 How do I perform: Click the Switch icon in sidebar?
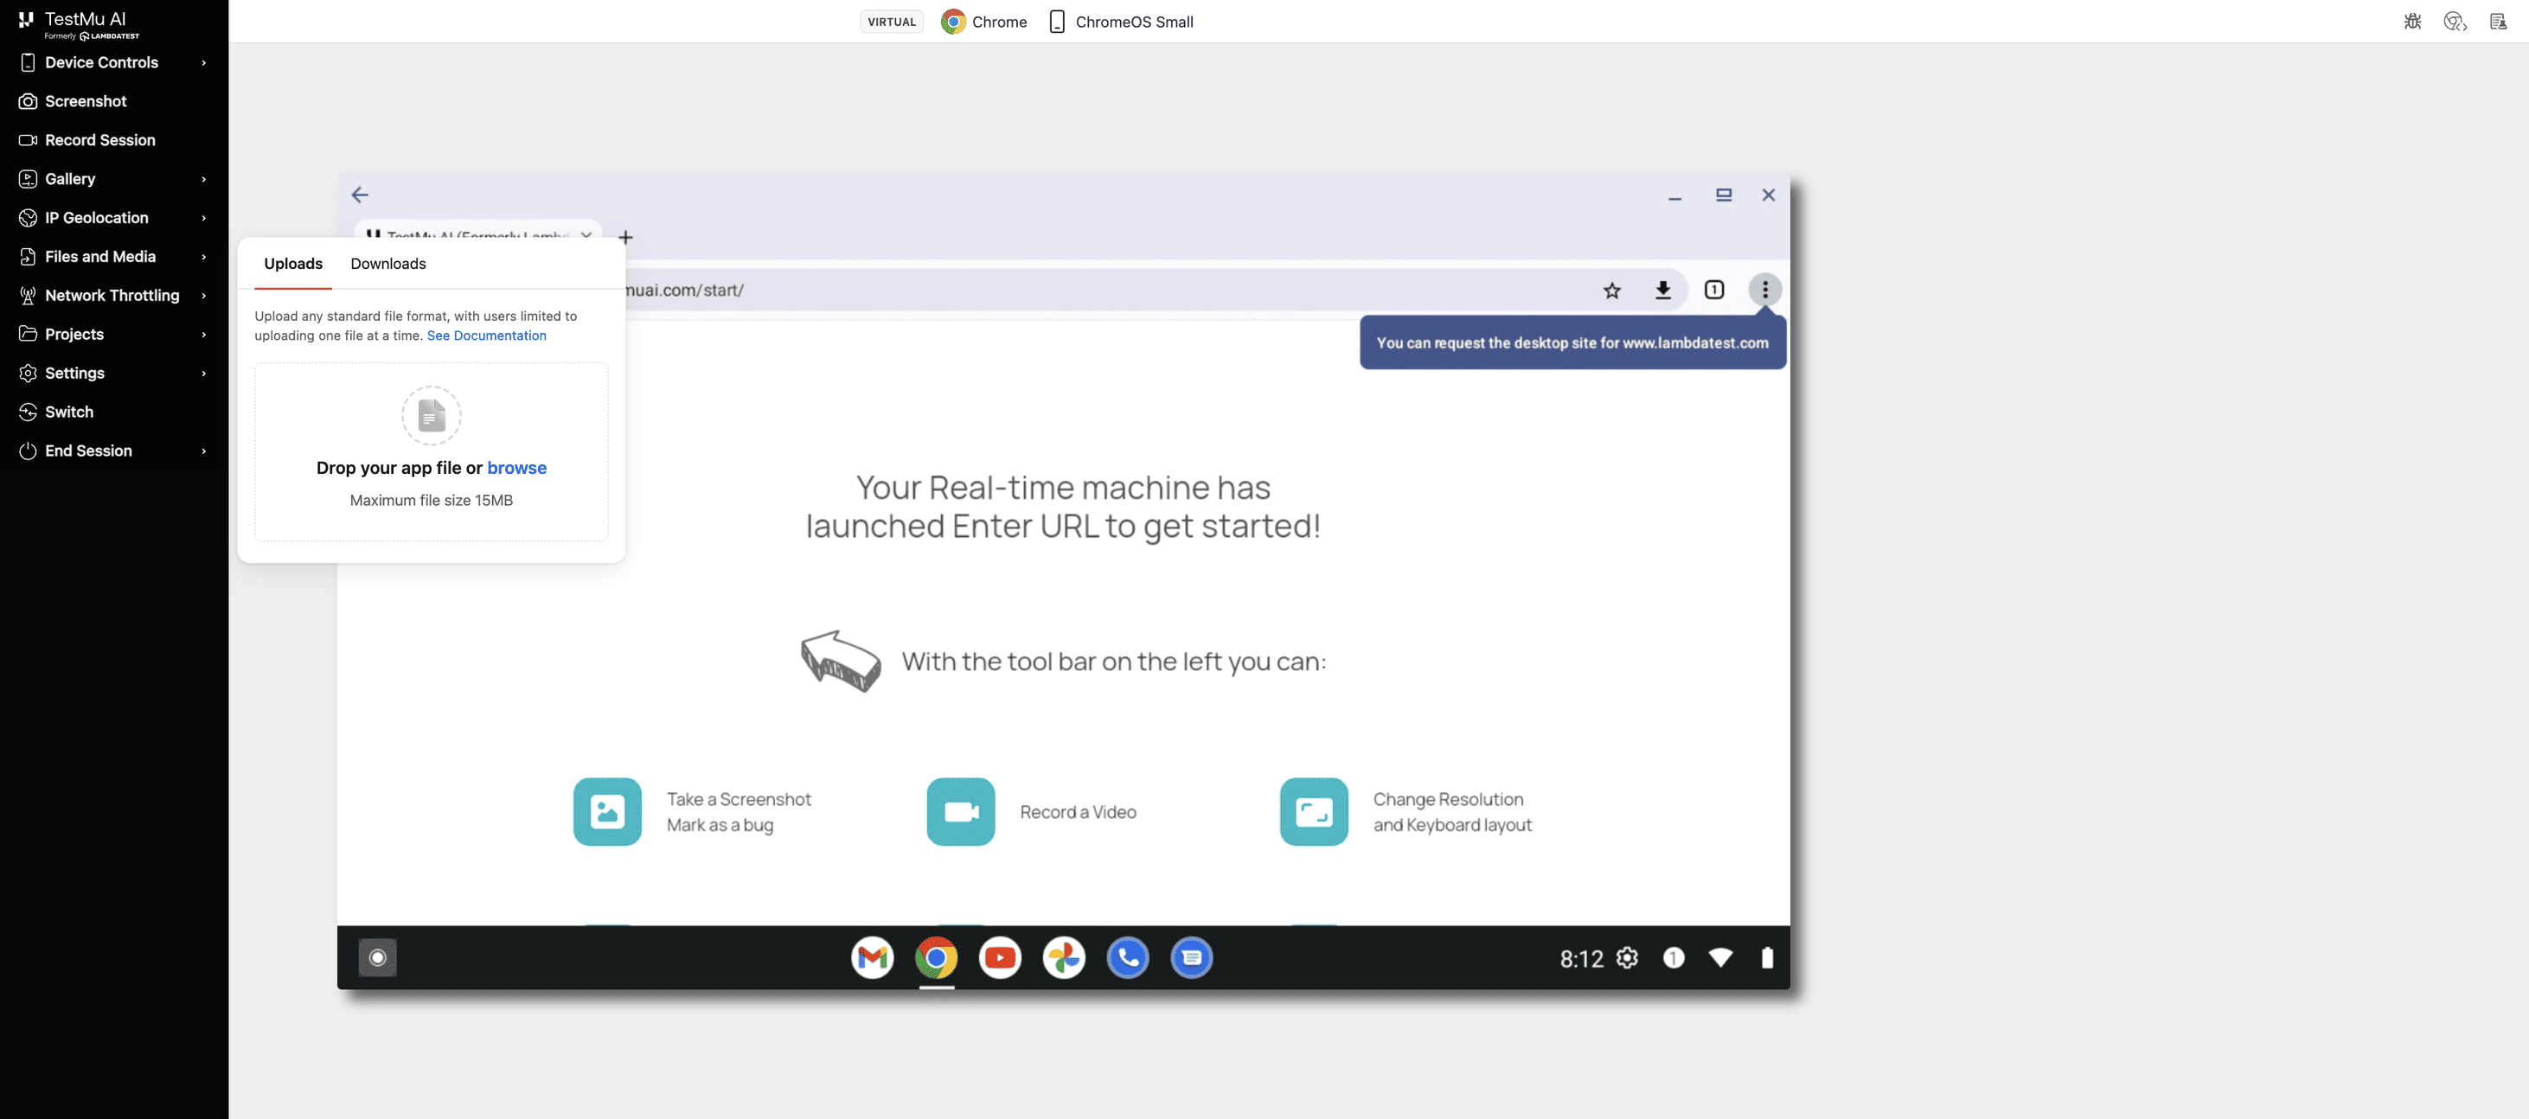pyautogui.click(x=28, y=412)
